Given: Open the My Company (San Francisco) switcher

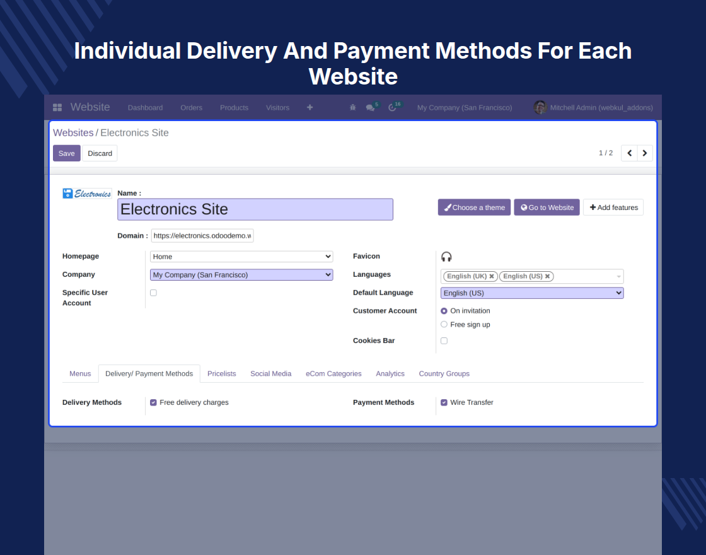Looking at the screenshot, I should [x=464, y=107].
